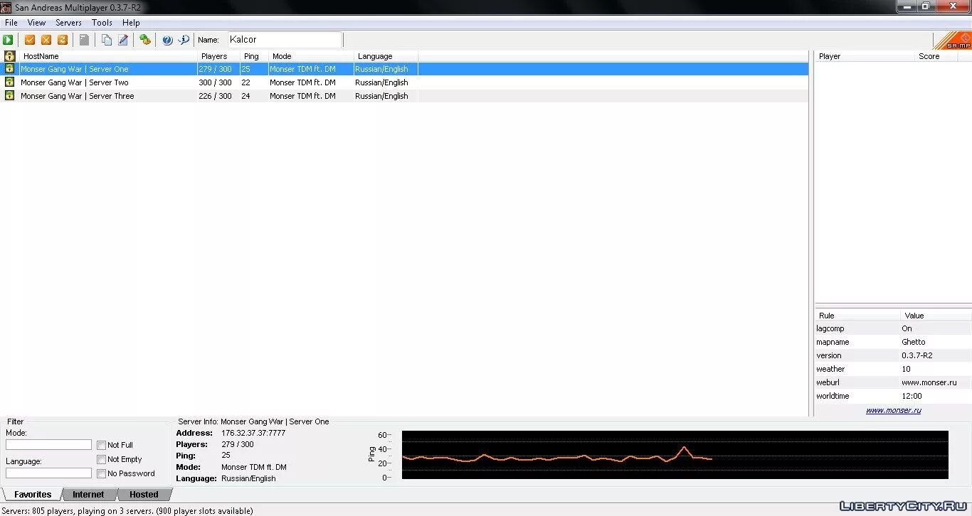Enable the Not Full filter checkbox
This screenshot has height=516, width=972.
(x=102, y=445)
